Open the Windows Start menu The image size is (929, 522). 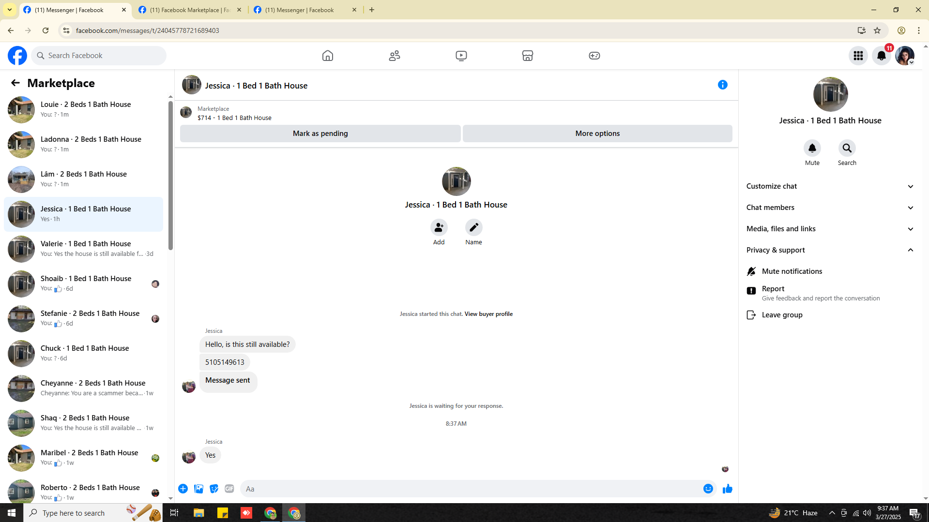(12, 513)
